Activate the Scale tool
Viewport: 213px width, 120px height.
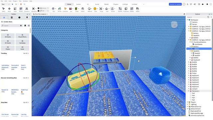(15, 9)
